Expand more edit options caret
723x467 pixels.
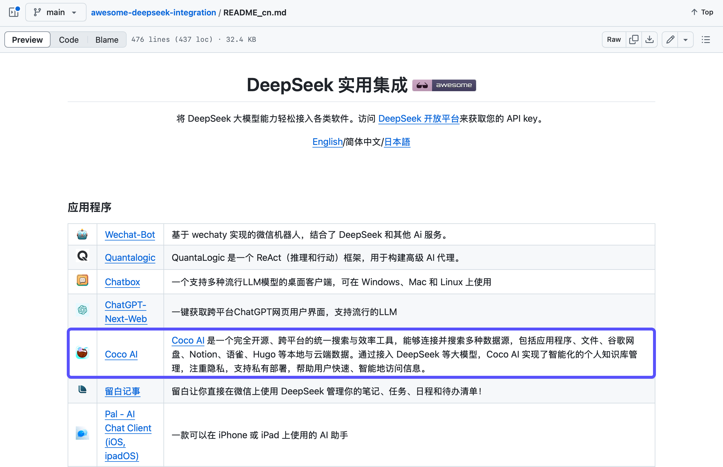686,39
